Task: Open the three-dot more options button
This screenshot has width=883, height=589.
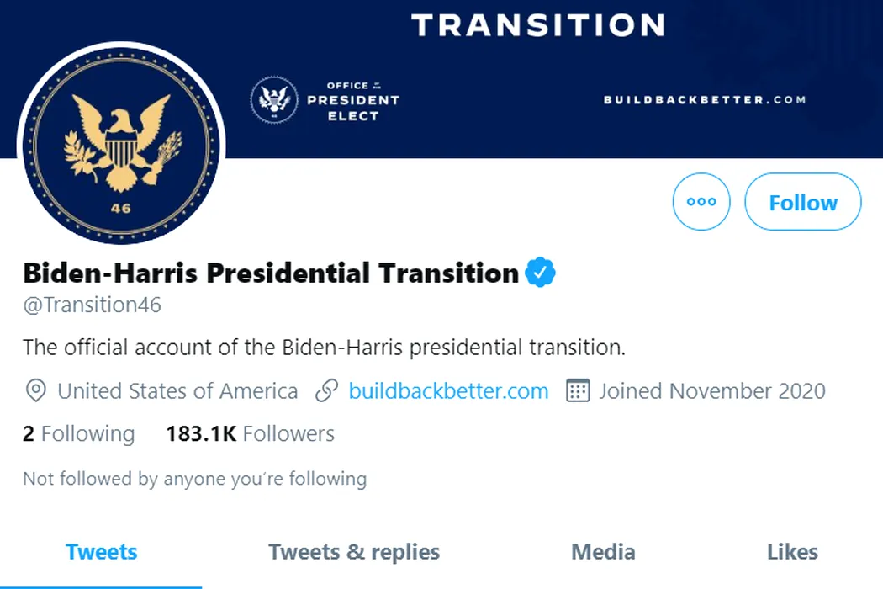Action: click(x=701, y=201)
